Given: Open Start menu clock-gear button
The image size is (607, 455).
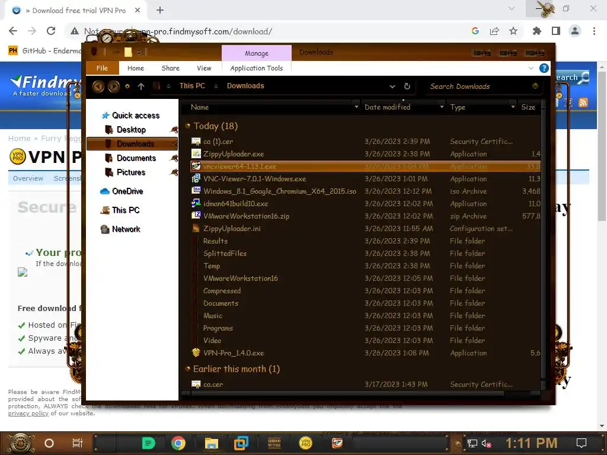Looking at the screenshot, I should 21,443.
